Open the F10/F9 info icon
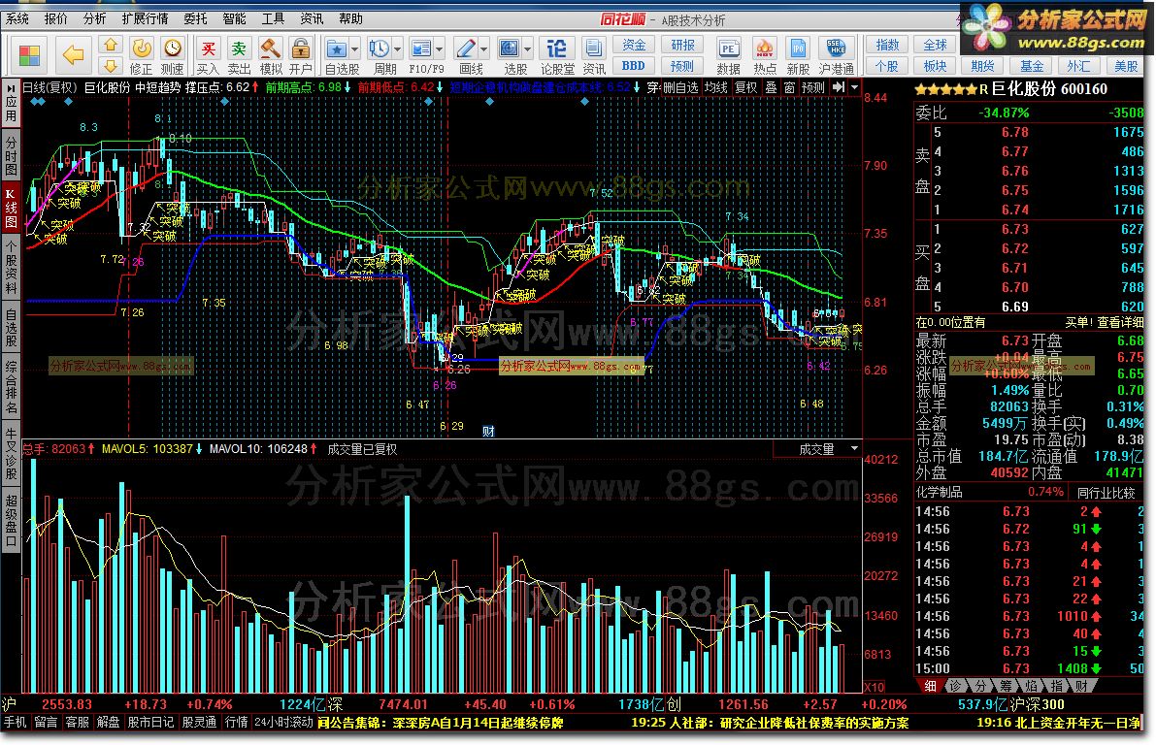Viewport: 1156px width, 745px height. (421, 49)
